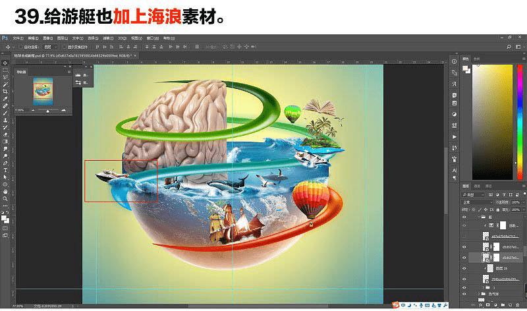Select the Move tool in the toolbox
This screenshot has width=527, height=311.
pos(5,63)
